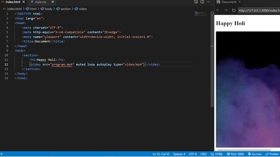Click the Holi video in preview

point(248,89)
